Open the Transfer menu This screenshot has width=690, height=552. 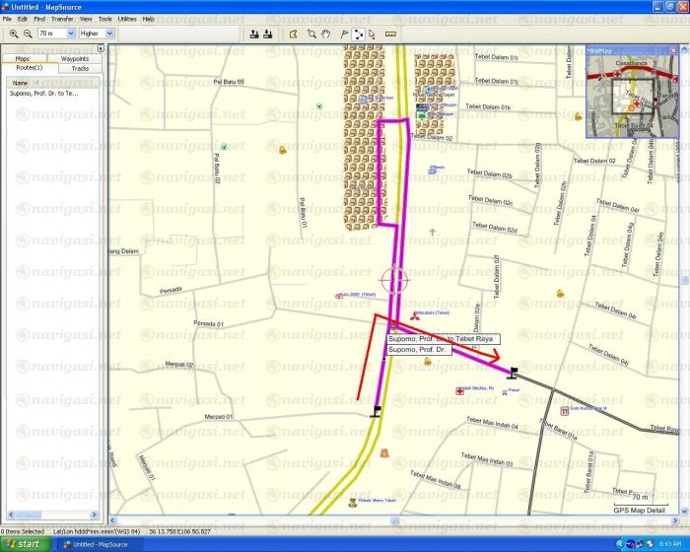[62, 19]
